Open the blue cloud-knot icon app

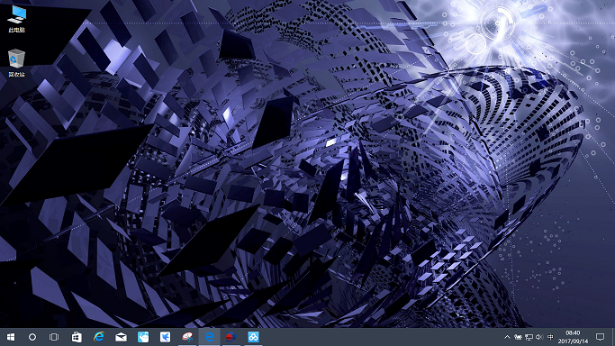click(253, 337)
